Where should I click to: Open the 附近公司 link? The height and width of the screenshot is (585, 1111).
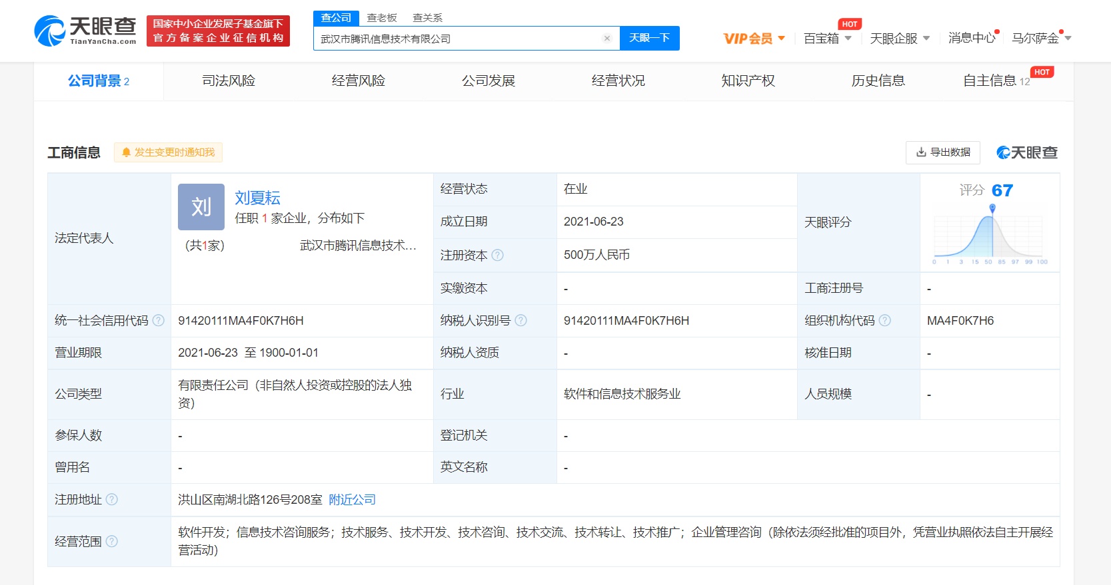352,500
